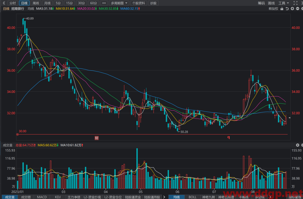303x199 pixels.
Task: Select the 均线 overlay tab
Action: [176, 197]
